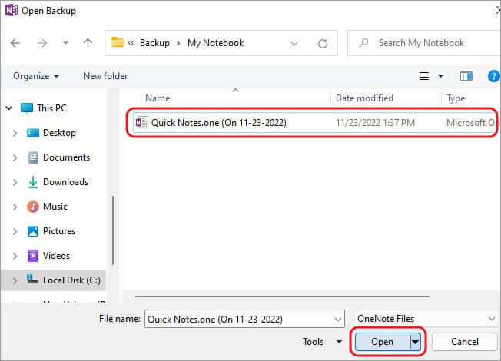Image resolution: width=501 pixels, height=361 pixels.
Task: Expand the Documents tree node
Action: (15, 157)
